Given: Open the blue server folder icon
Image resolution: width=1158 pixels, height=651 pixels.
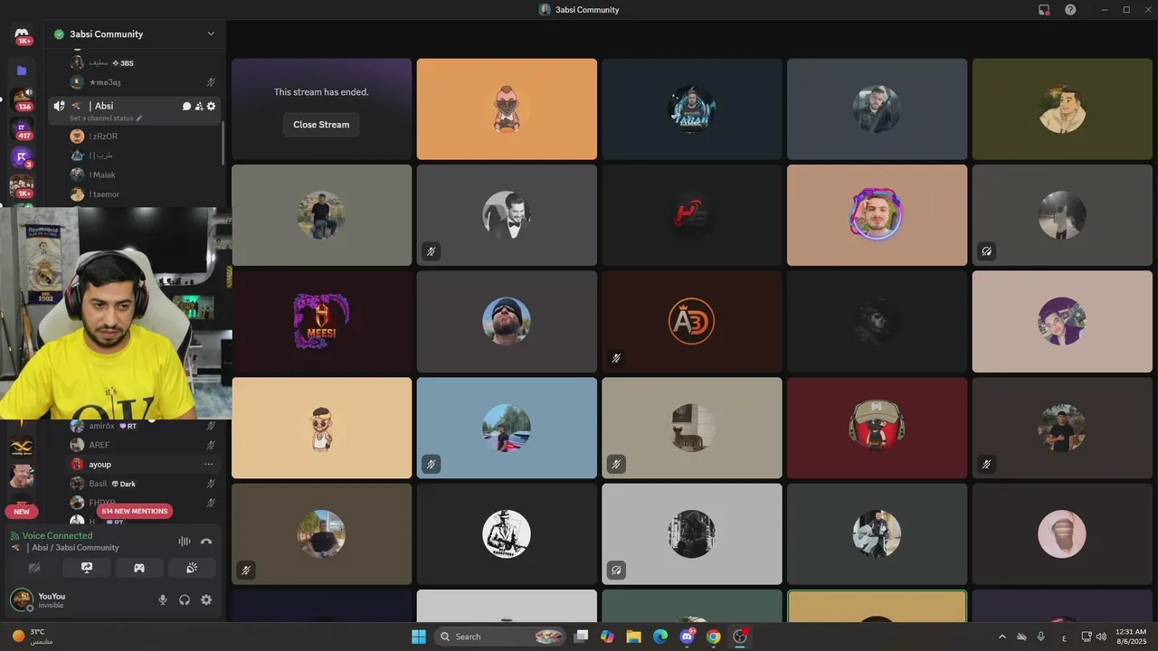Looking at the screenshot, I should 22,71.
